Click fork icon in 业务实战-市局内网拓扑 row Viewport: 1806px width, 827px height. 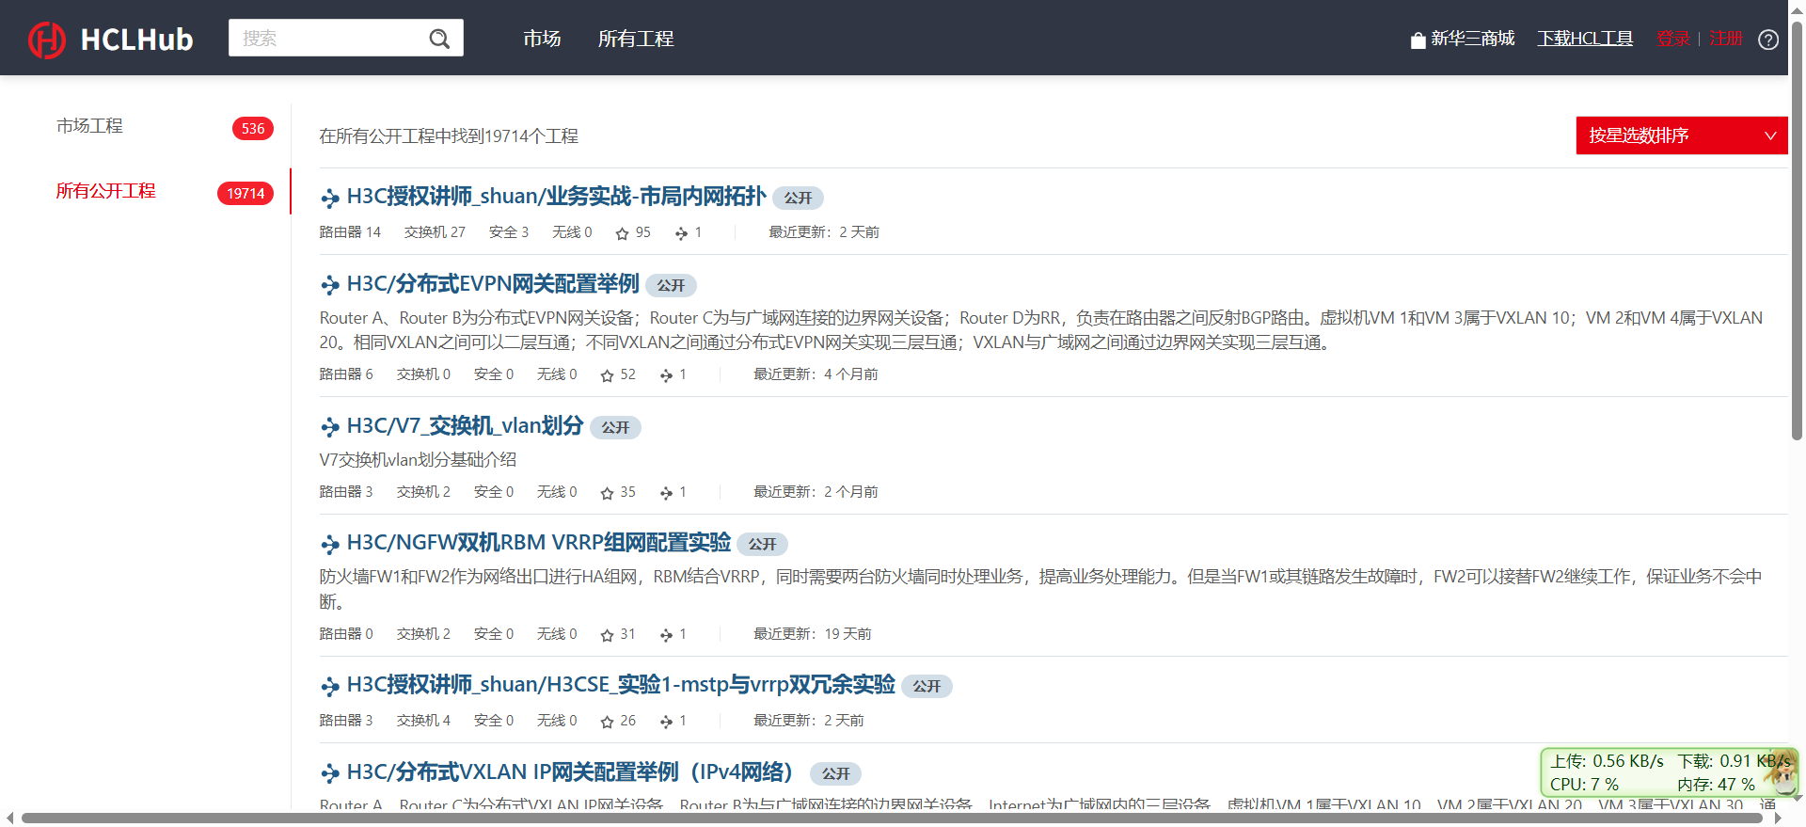pos(681,233)
